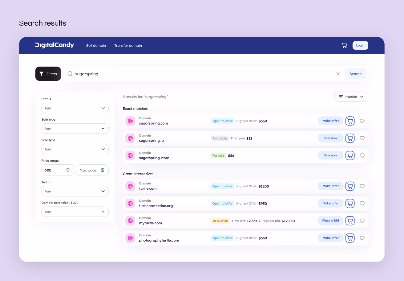404x281 pixels.
Task: Open the Popular sort dropdown
Action: pos(351,97)
